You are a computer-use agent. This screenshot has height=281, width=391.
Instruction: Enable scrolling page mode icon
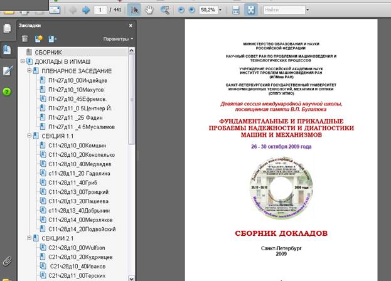(x=235, y=10)
